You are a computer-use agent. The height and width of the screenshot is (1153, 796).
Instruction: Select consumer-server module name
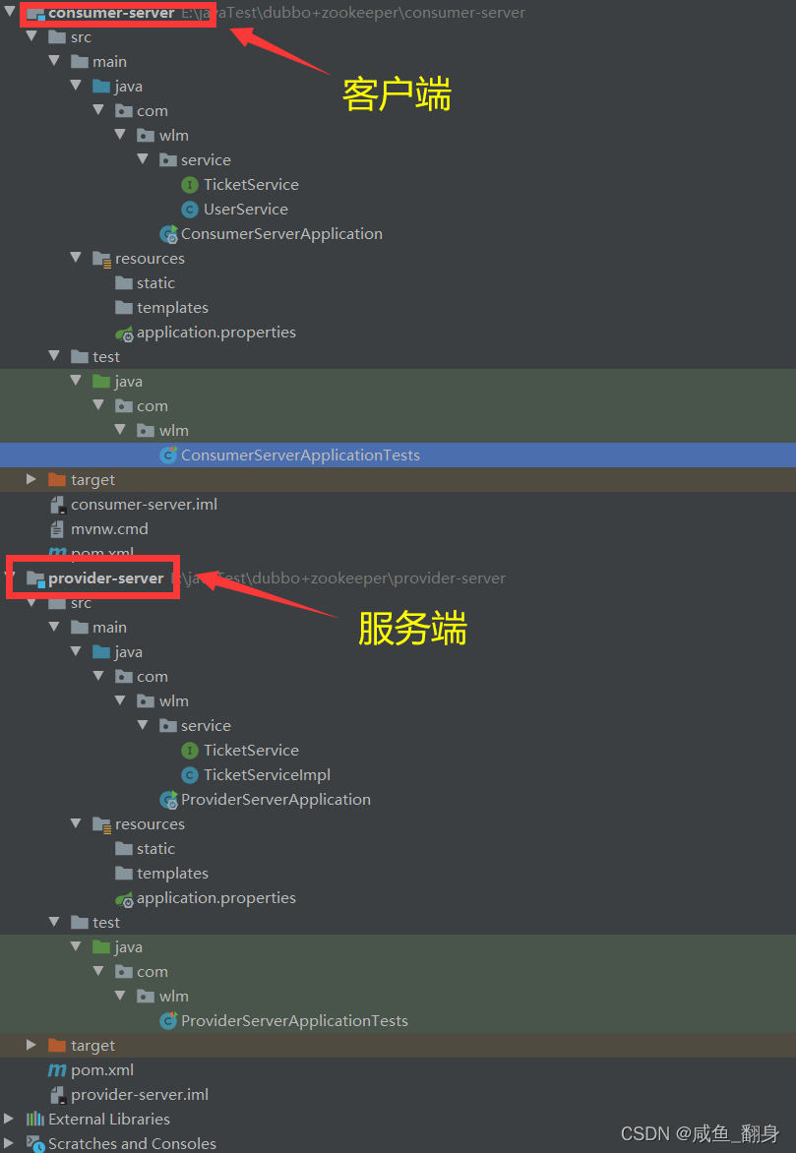tap(111, 13)
